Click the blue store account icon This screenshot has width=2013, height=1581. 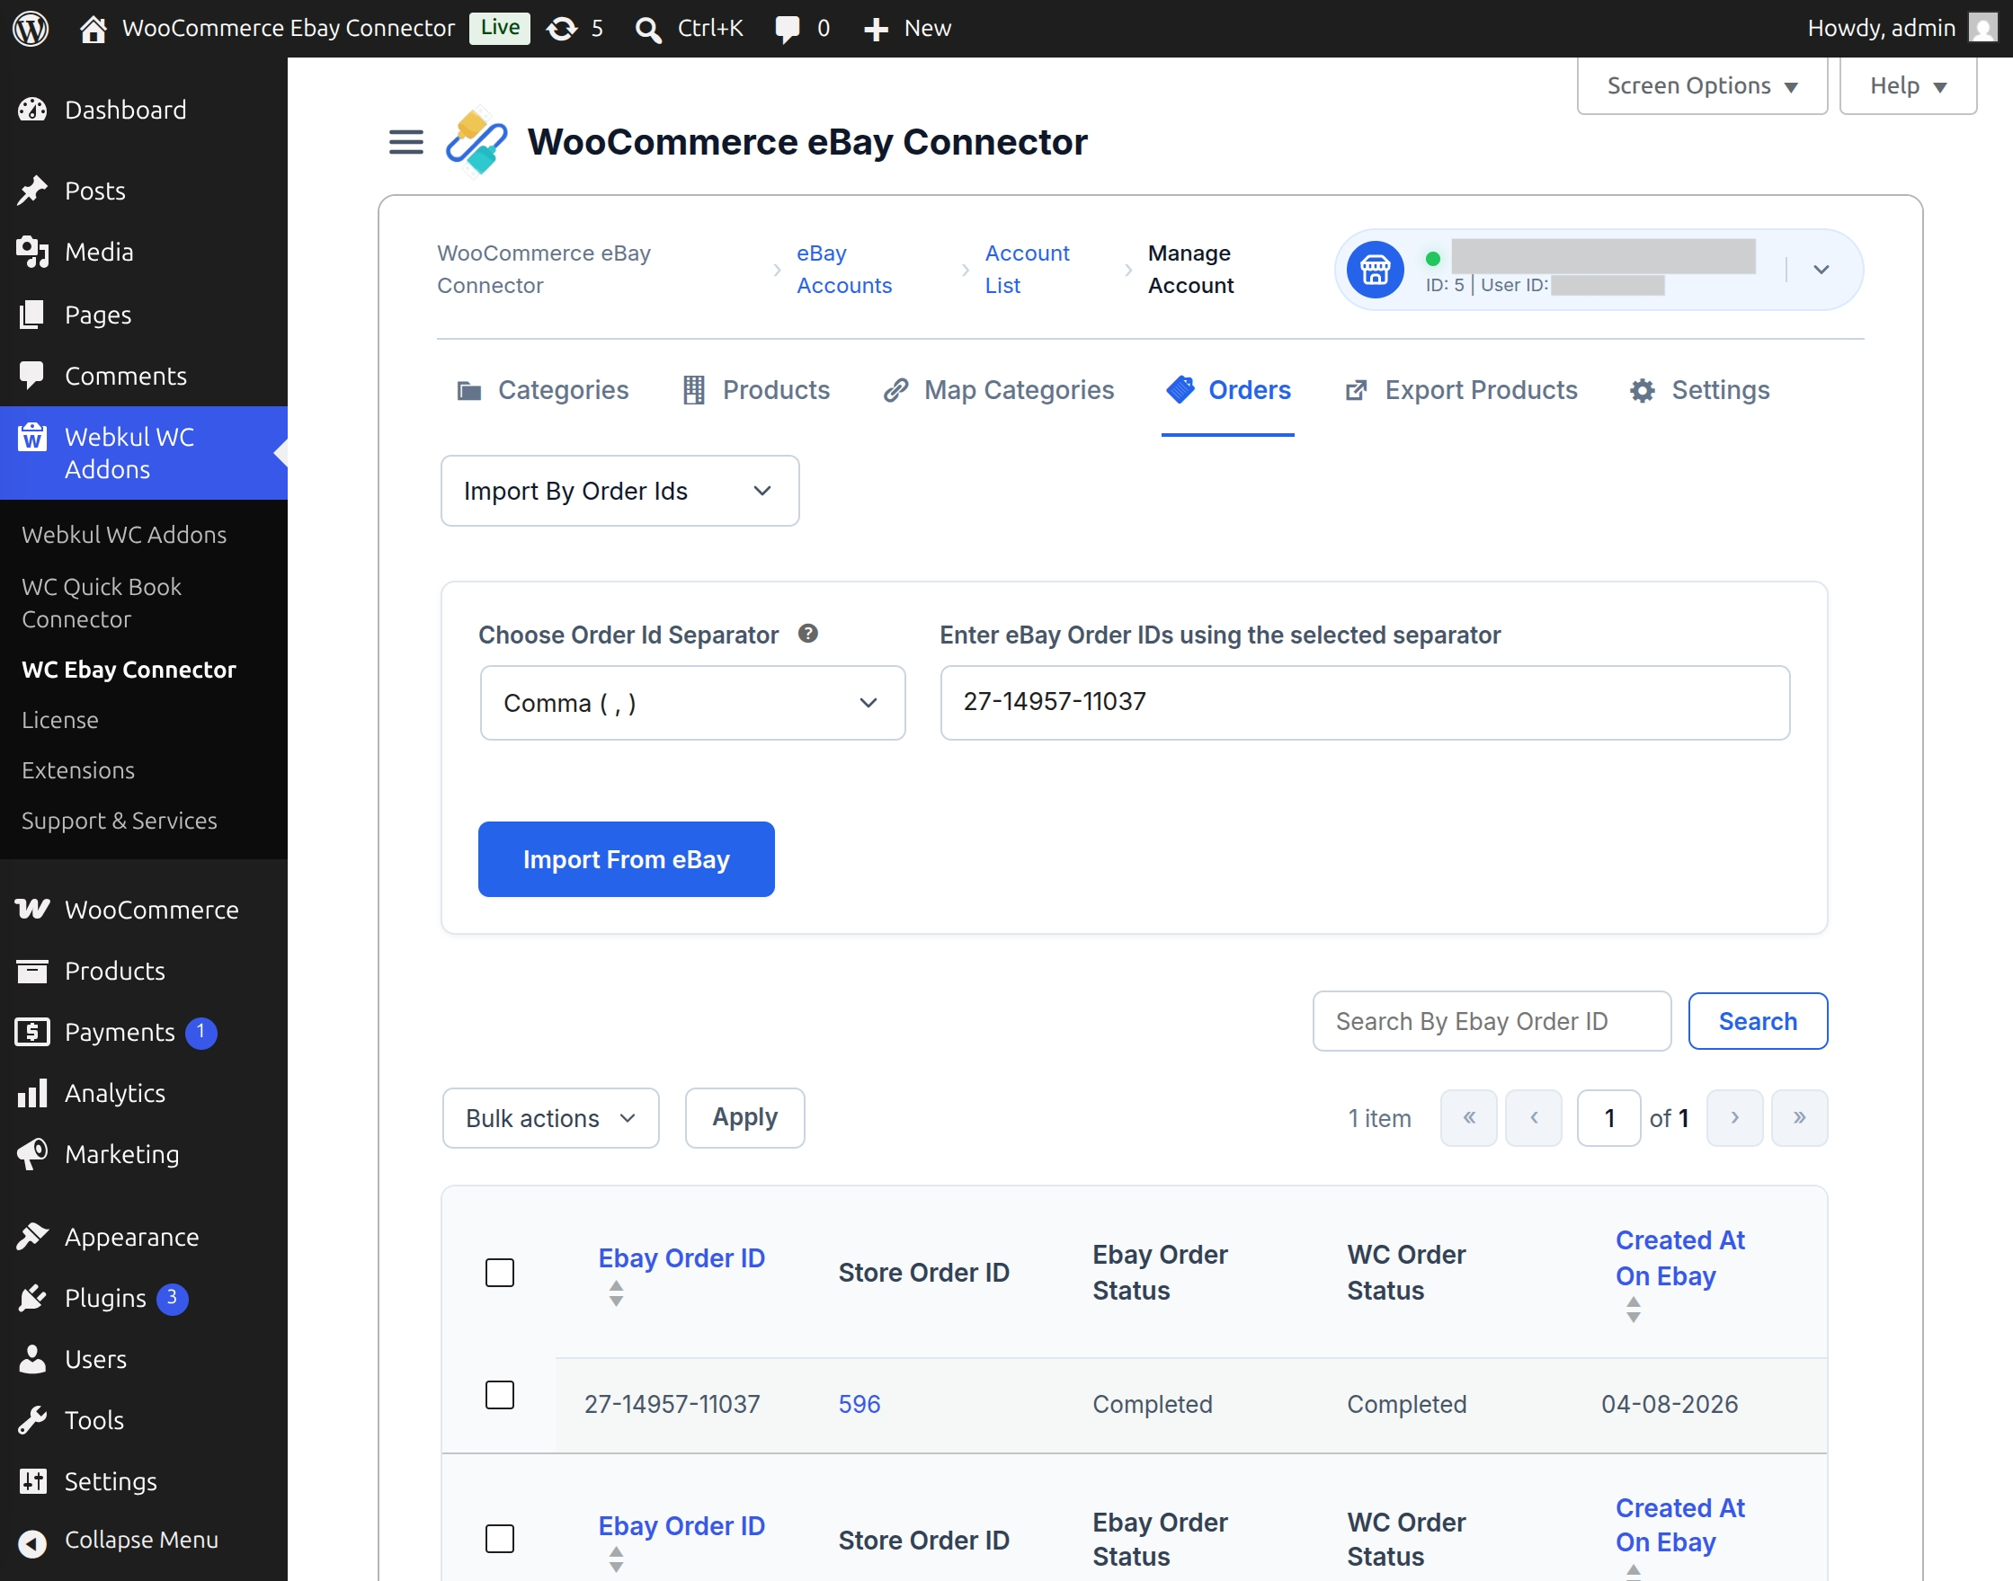[1375, 270]
